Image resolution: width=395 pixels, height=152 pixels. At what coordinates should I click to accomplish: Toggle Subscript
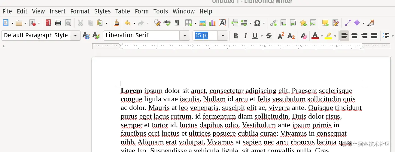pyautogui.click(x=291, y=36)
